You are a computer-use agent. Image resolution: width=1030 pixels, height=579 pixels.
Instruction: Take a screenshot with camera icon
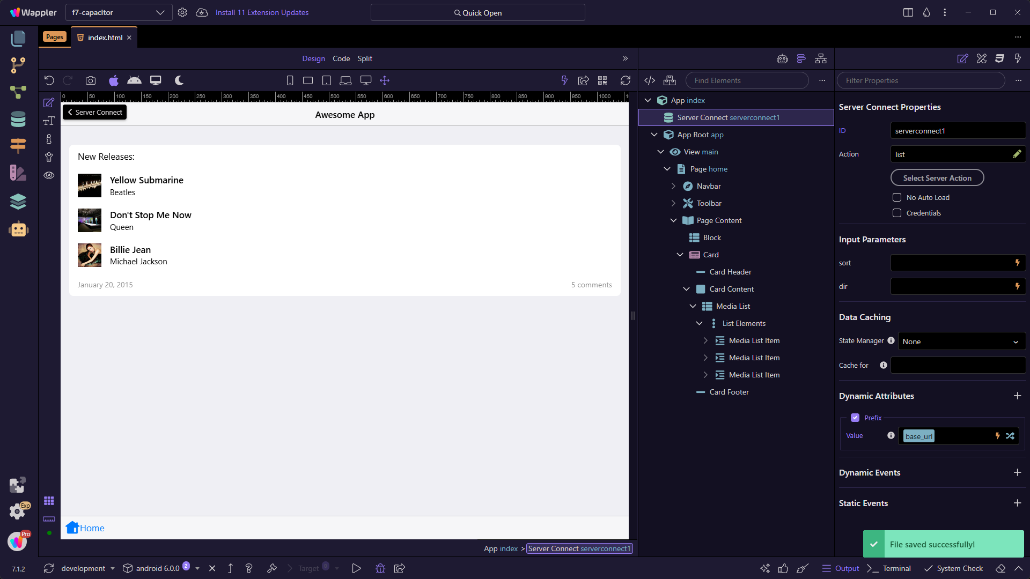[x=91, y=80]
